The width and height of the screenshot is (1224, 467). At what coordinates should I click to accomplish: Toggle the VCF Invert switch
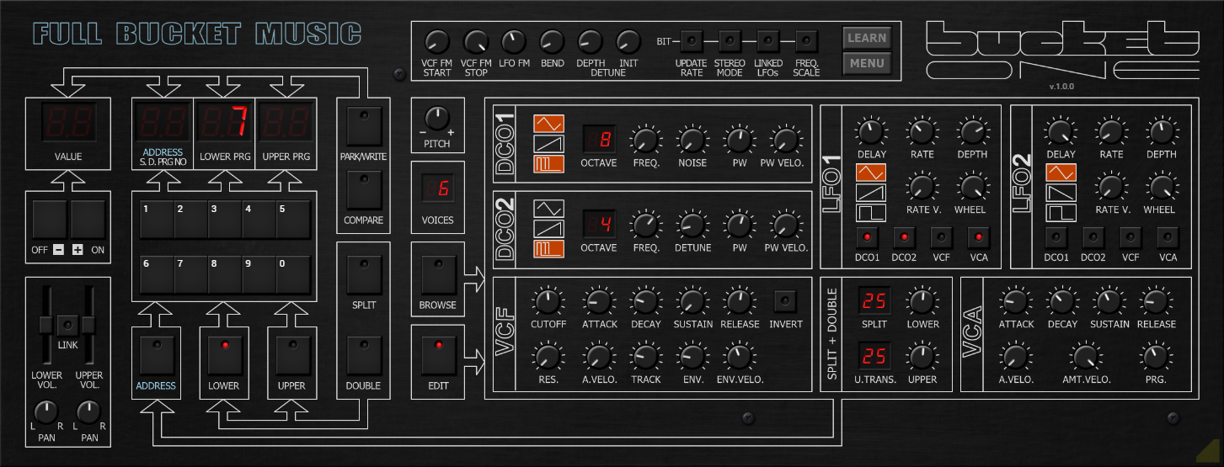coord(785,300)
